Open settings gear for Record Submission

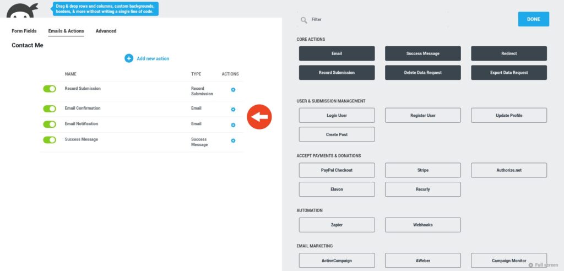[233, 90]
